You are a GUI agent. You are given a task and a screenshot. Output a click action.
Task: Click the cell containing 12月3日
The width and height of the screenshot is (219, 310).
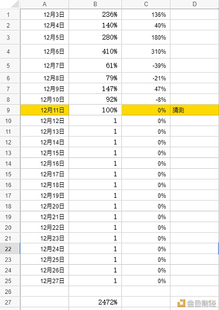point(45,15)
